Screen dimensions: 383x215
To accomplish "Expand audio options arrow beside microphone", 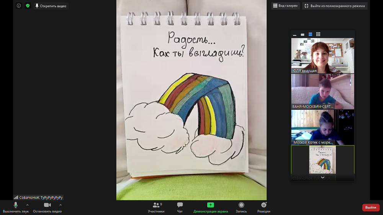I will click(x=27, y=205).
